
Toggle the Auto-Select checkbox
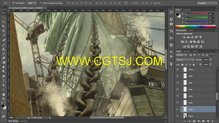click(13, 3)
